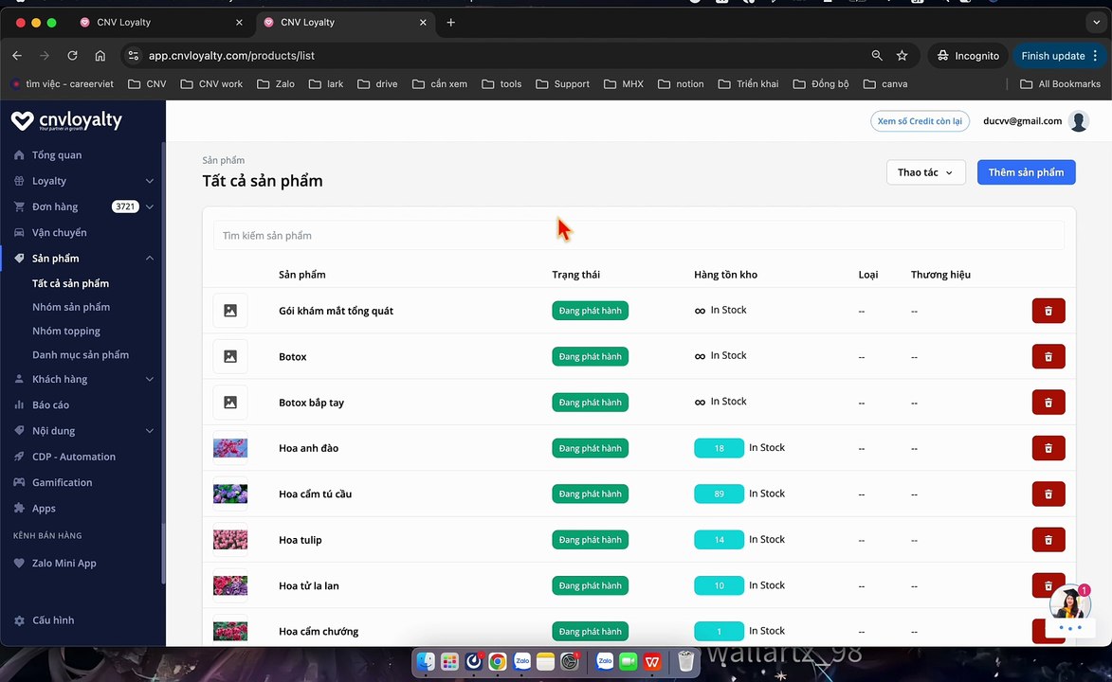Click the browser address bar URL

coord(231,55)
